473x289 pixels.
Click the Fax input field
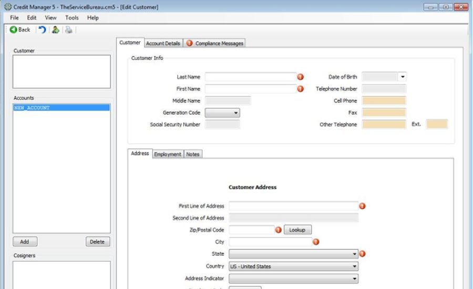384,113
